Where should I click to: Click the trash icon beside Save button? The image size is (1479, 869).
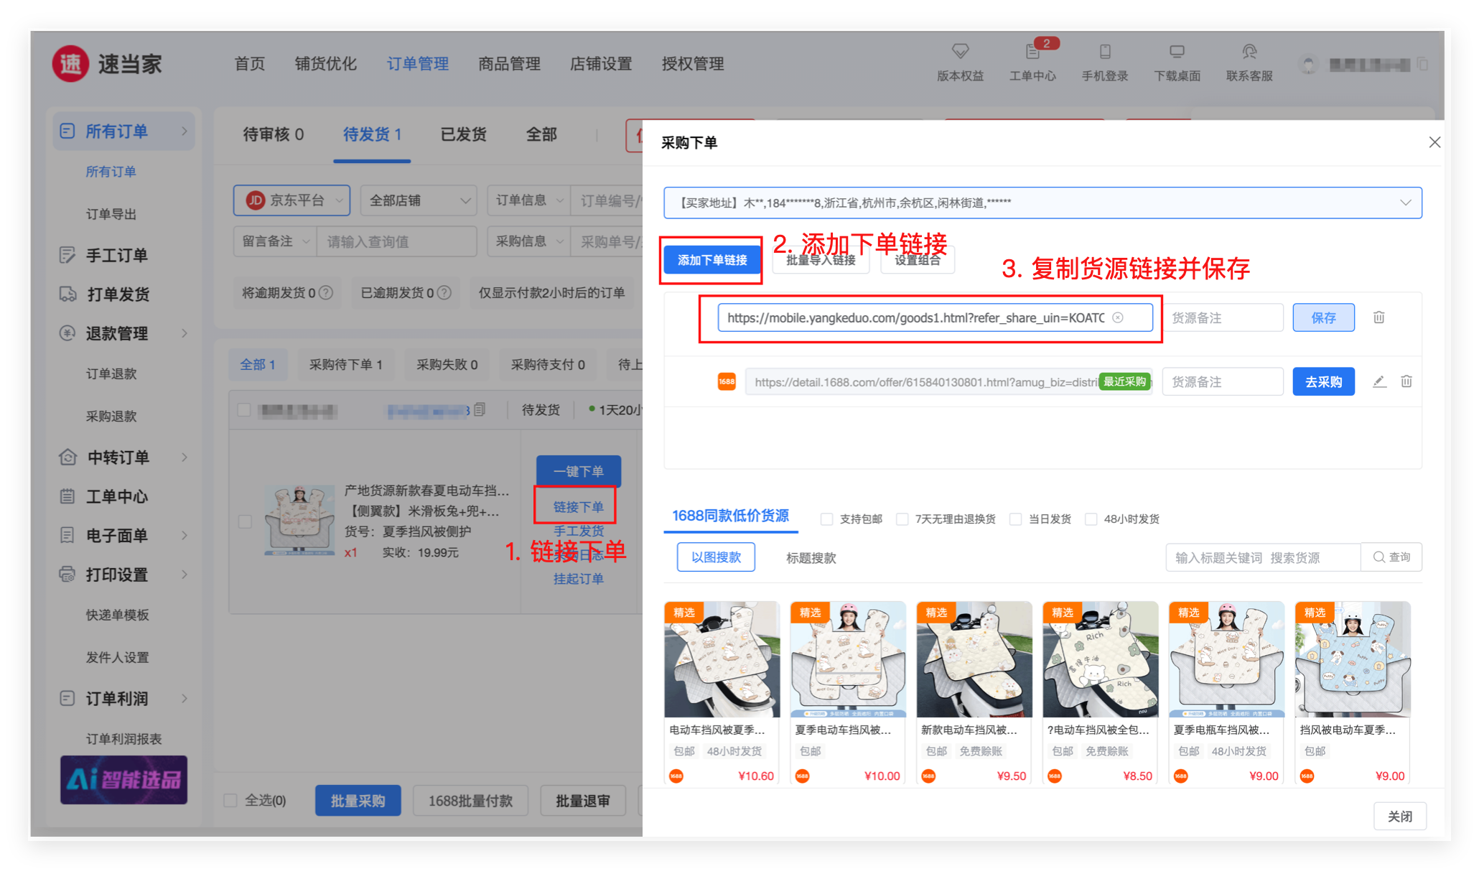point(1378,317)
